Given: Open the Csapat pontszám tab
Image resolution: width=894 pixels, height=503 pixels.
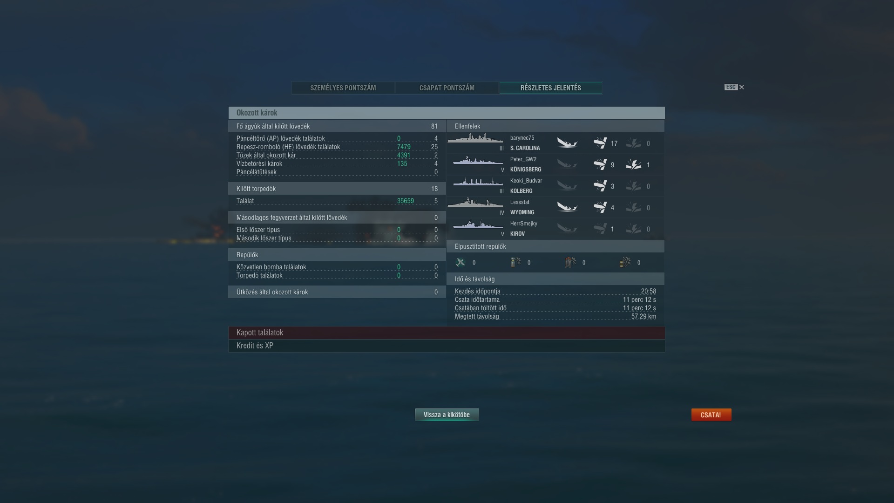Looking at the screenshot, I should tap(447, 88).
